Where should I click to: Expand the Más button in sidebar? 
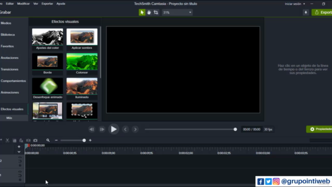(x=9, y=118)
